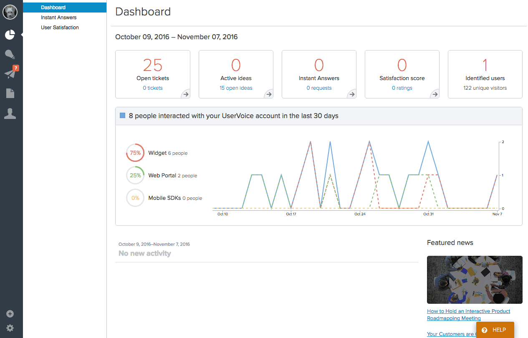Select User Satisfaction in the sidebar menu
Screen dimensions: 528x338
pyautogui.click(x=60, y=28)
